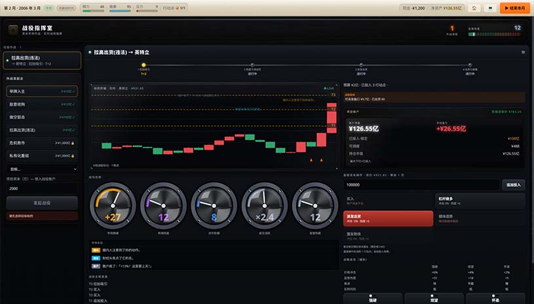Image resolution: width=534 pixels, height=304 pixels.
Task: Click the ×2.4 gauge dial
Action: [x=265, y=205]
